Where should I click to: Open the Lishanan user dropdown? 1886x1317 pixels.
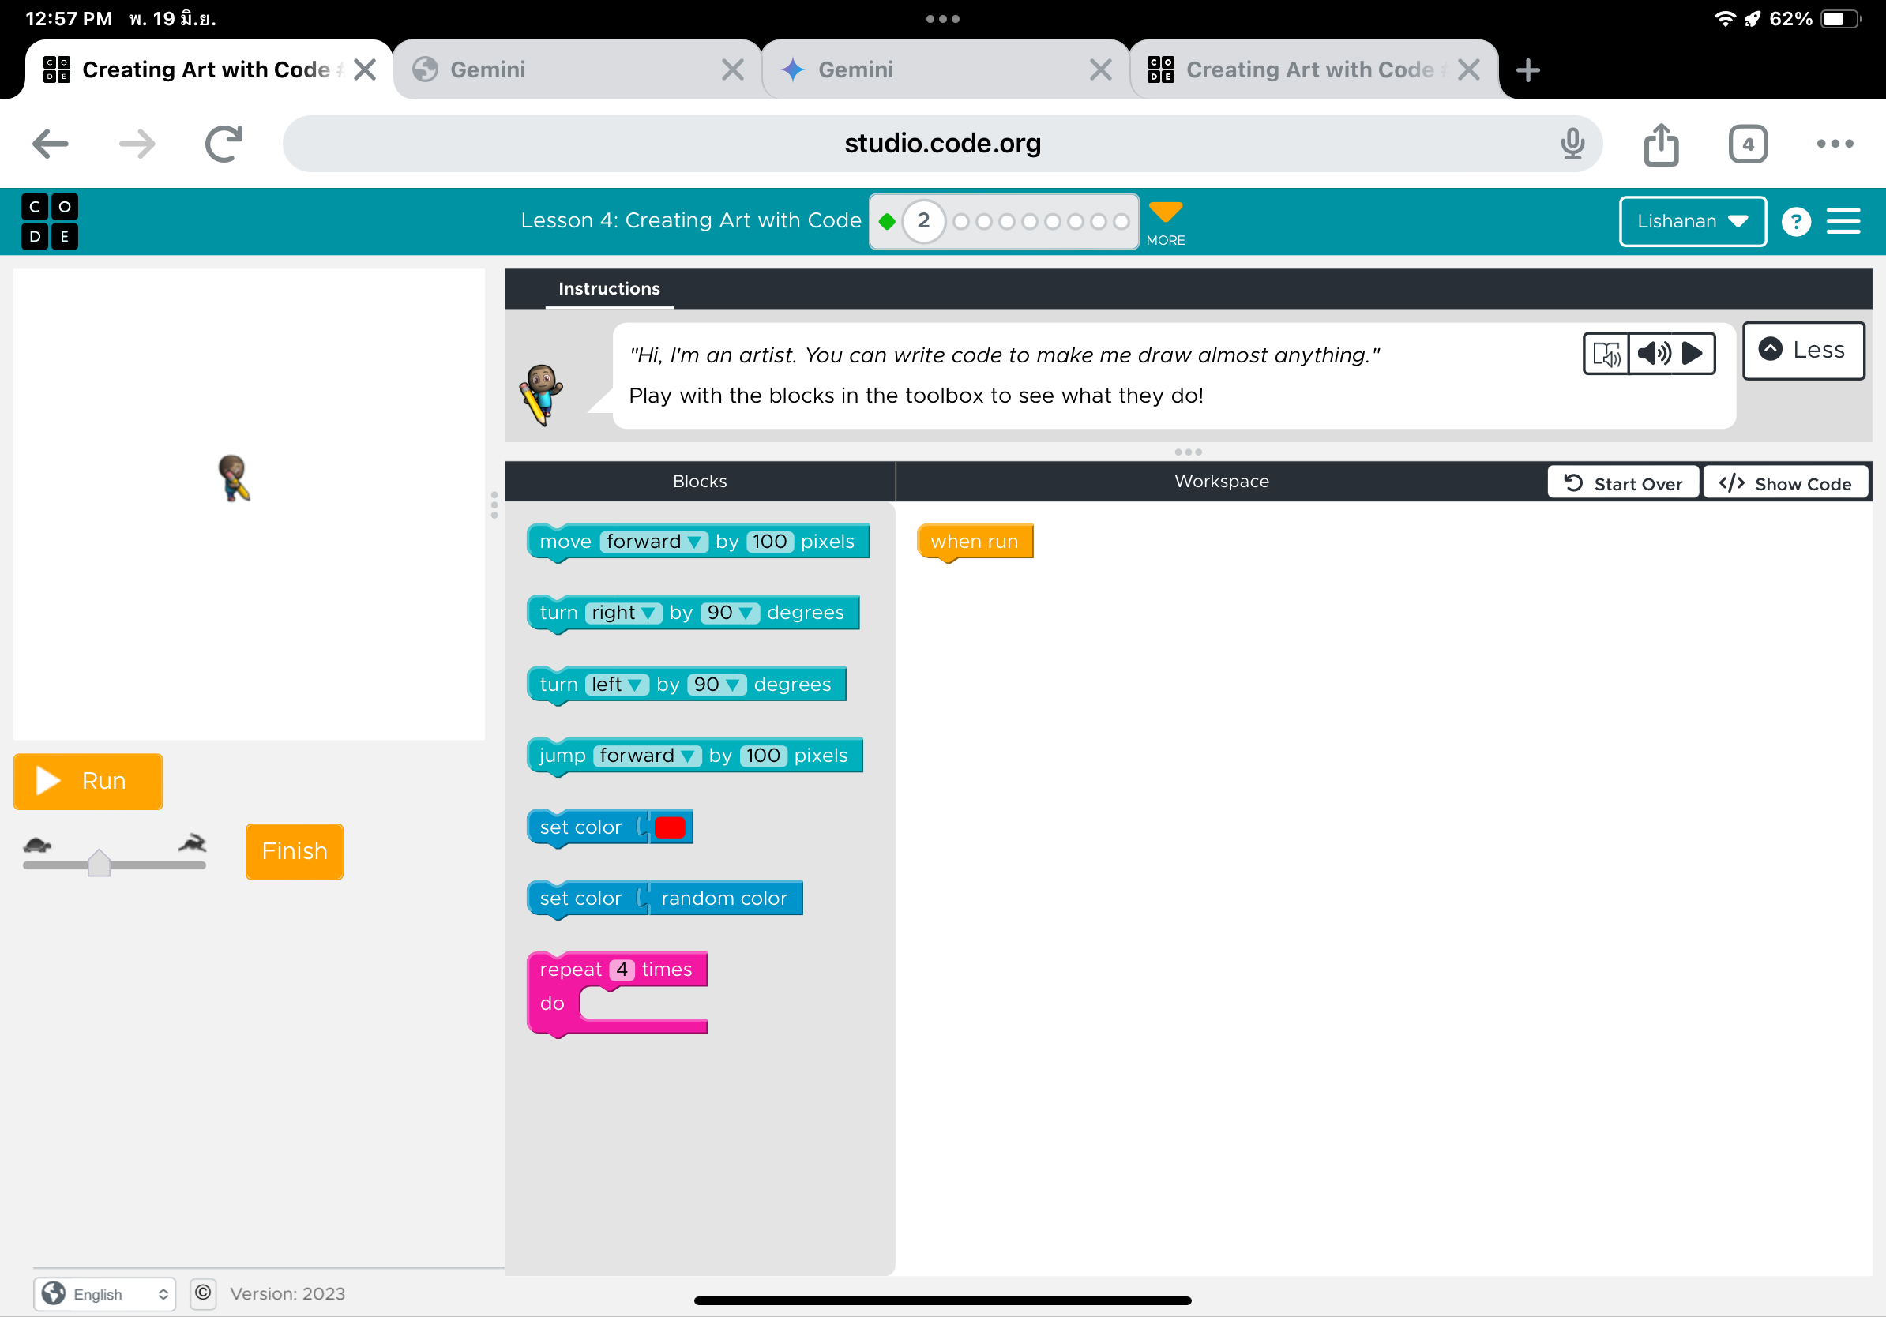tap(1692, 221)
